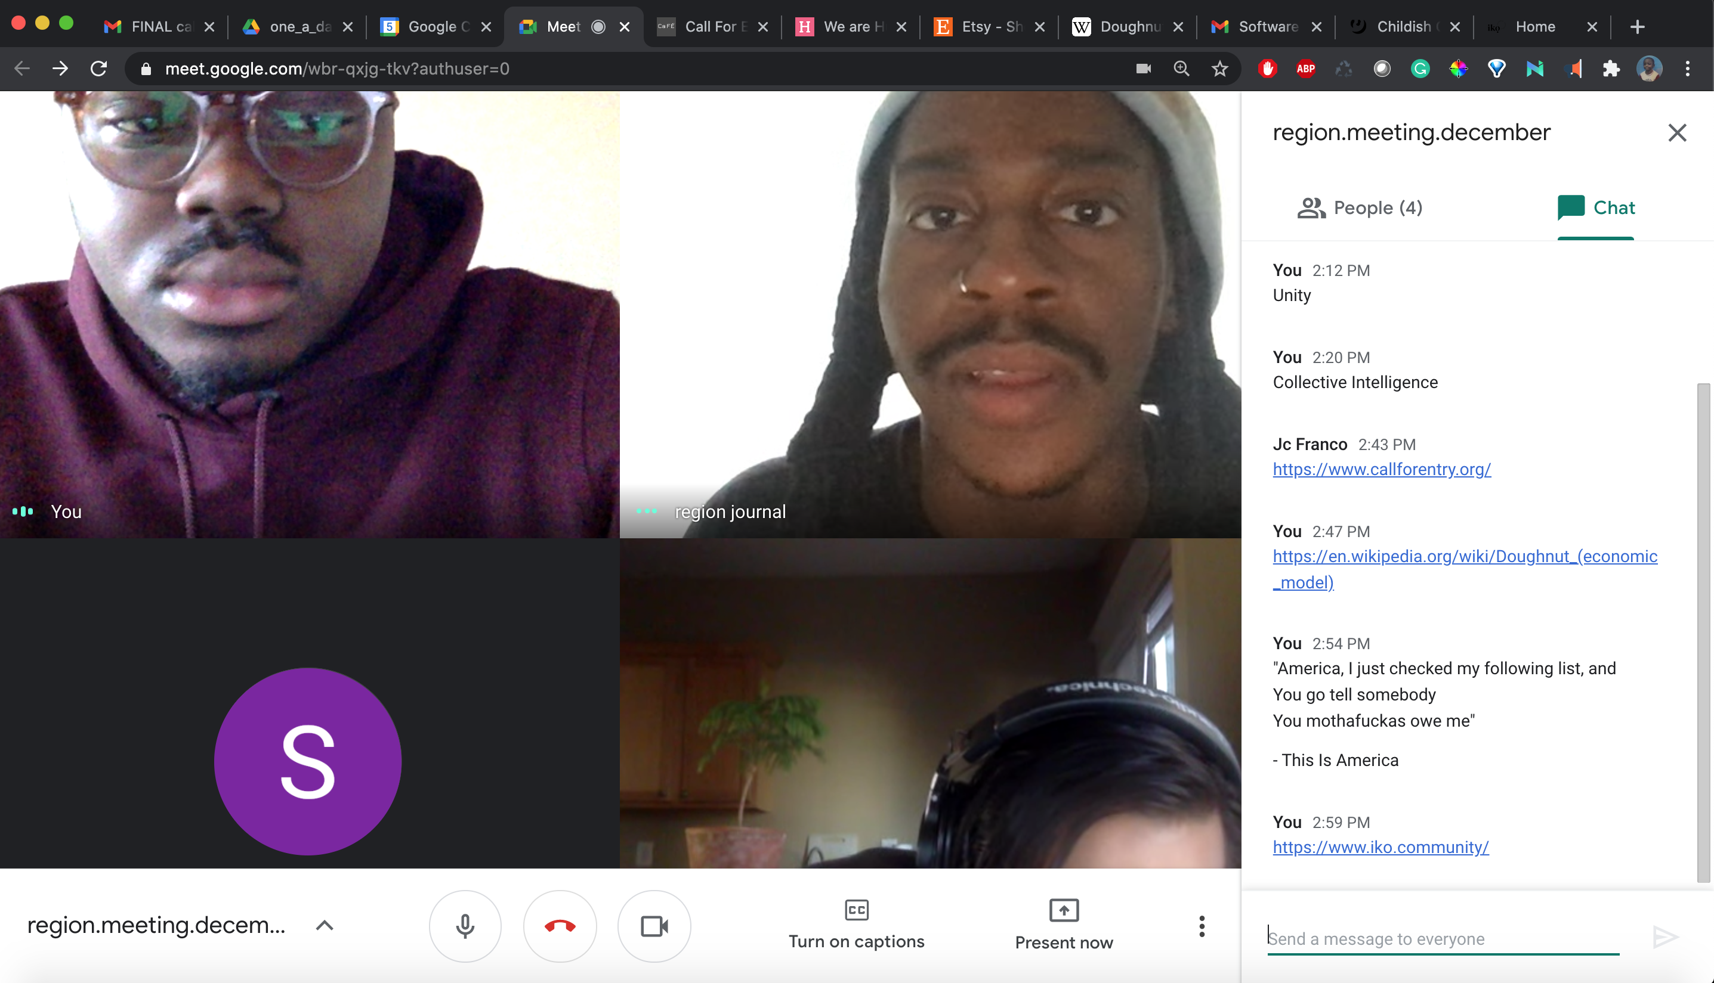Click the red hang up call button

(560, 926)
